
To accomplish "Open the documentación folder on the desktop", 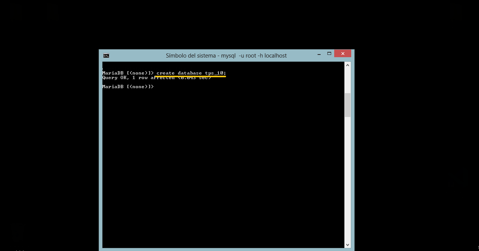I will click(16, 11).
